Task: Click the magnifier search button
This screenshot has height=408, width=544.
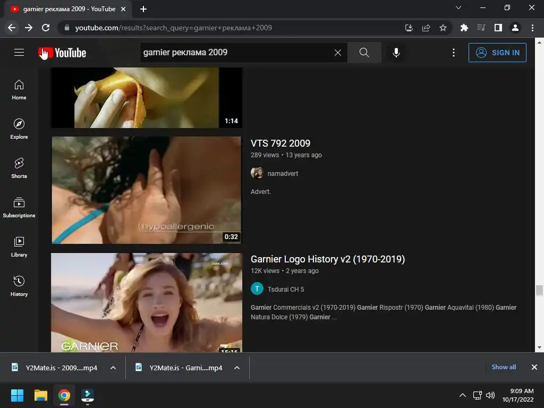Action: [x=364, y=53]
